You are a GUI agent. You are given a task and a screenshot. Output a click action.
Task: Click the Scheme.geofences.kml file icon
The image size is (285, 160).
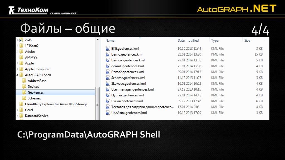108,78
